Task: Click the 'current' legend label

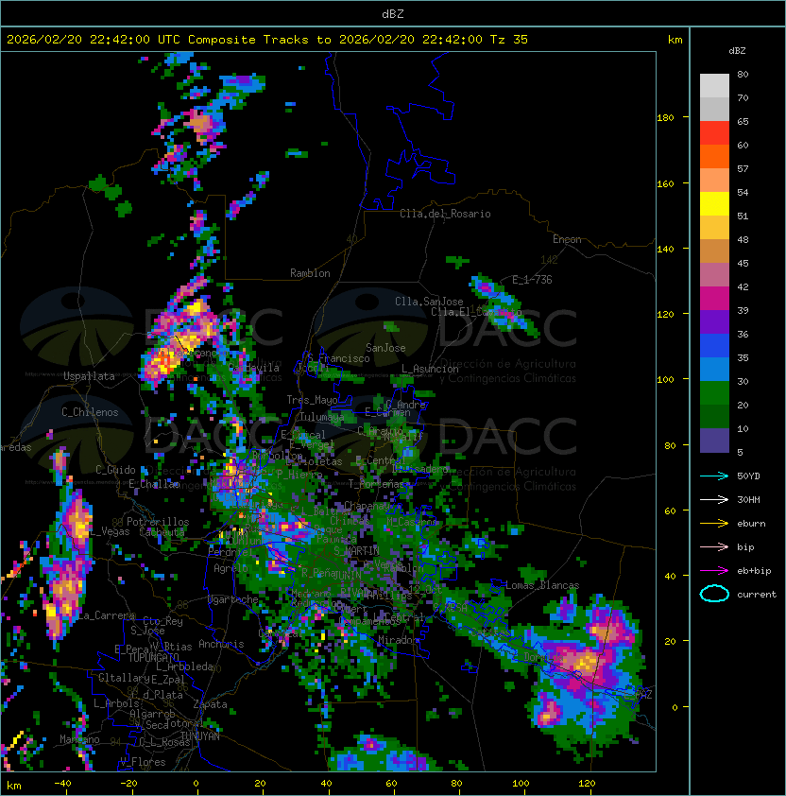Action: (757, 595)
